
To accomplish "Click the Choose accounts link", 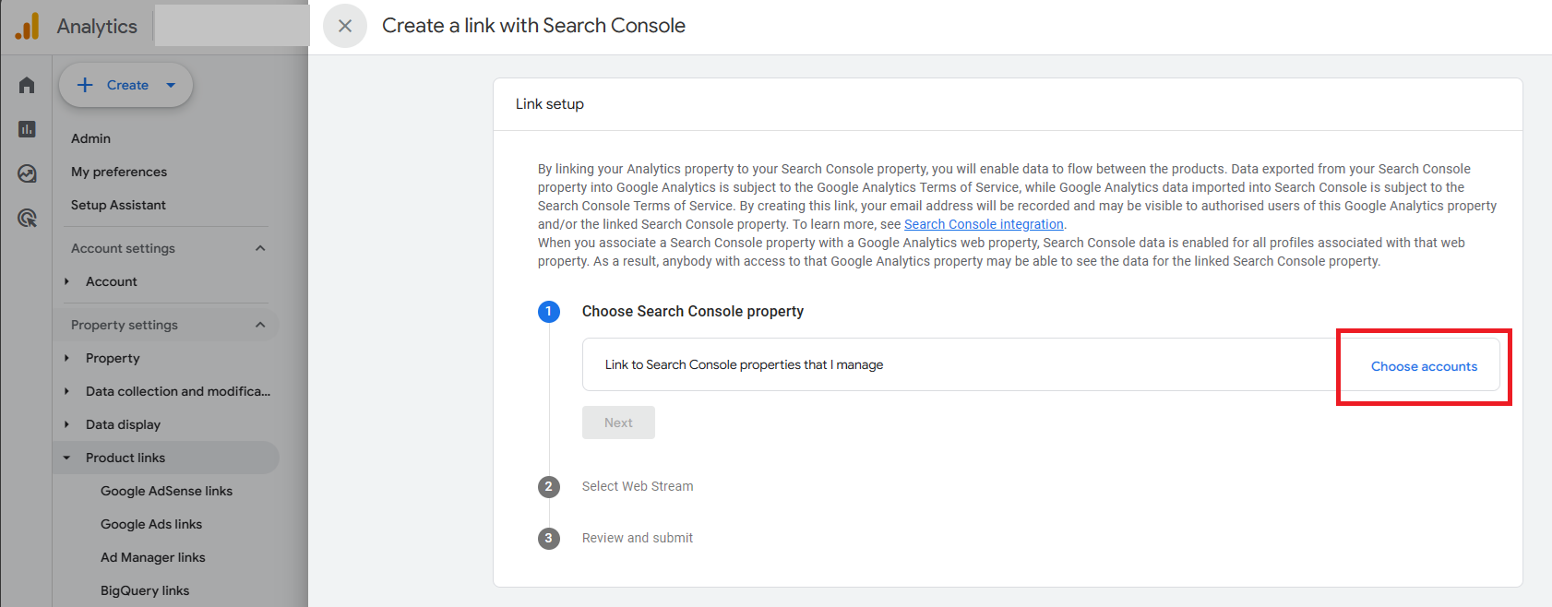I will pos(1424,366).
